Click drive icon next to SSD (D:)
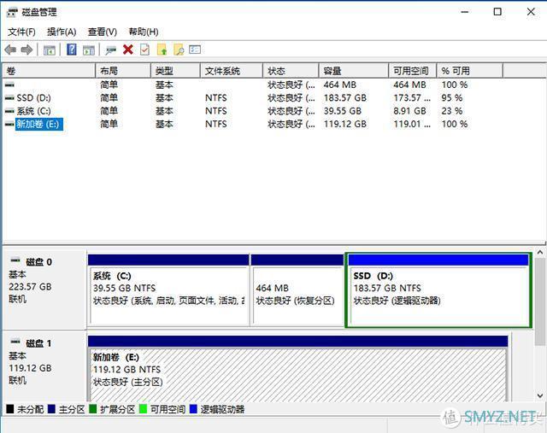 click(x=9, y=98)
